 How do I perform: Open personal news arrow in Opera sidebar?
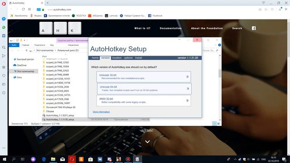pos(4,56)
